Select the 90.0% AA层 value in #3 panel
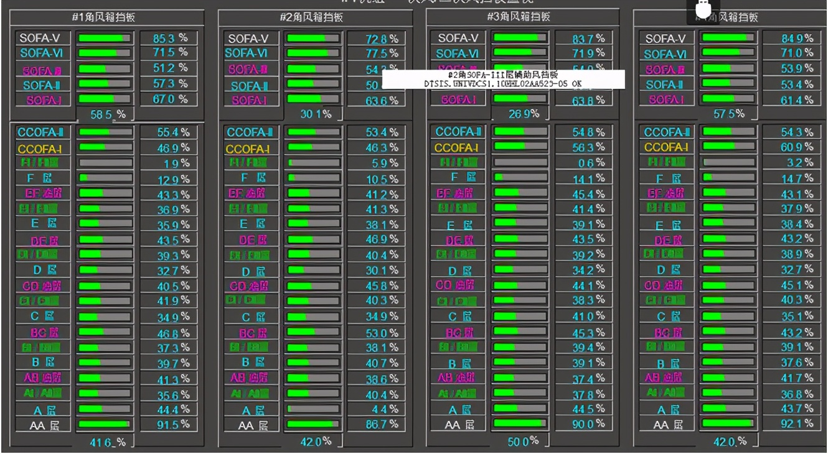The width and height of the screenshot is (828, 454). (x=588, y=424)
